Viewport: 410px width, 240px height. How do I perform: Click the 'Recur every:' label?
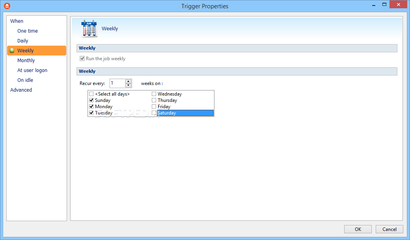(92, 83)
